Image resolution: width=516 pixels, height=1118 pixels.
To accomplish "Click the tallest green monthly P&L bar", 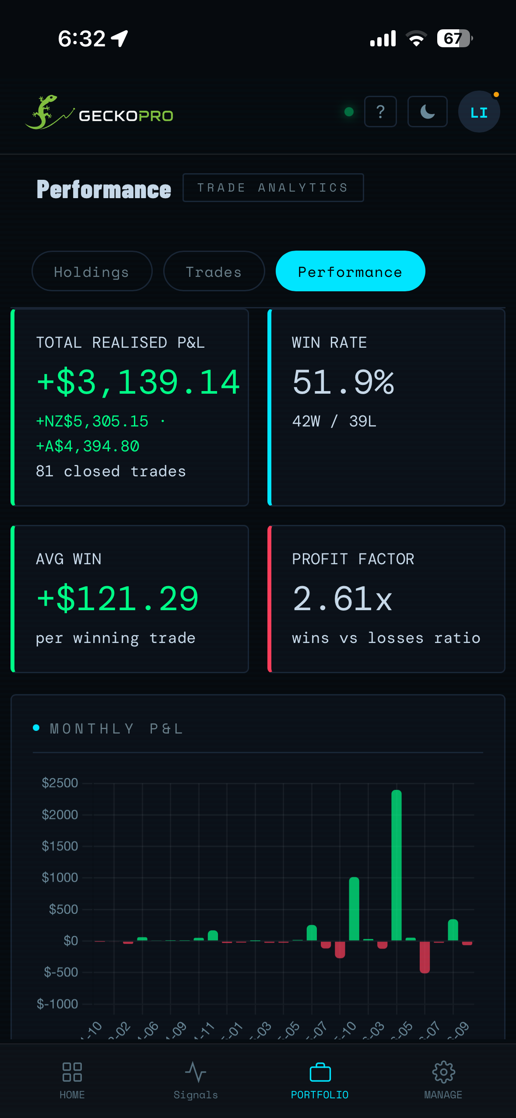I will tap(397, 865).
